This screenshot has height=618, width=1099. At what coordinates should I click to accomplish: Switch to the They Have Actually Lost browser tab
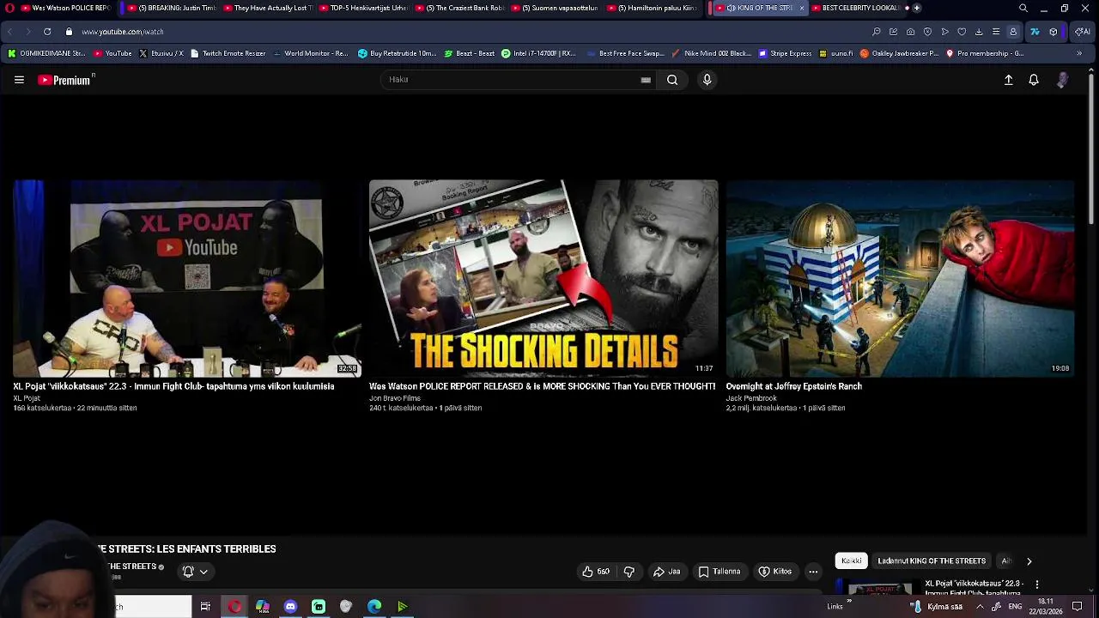266,8
